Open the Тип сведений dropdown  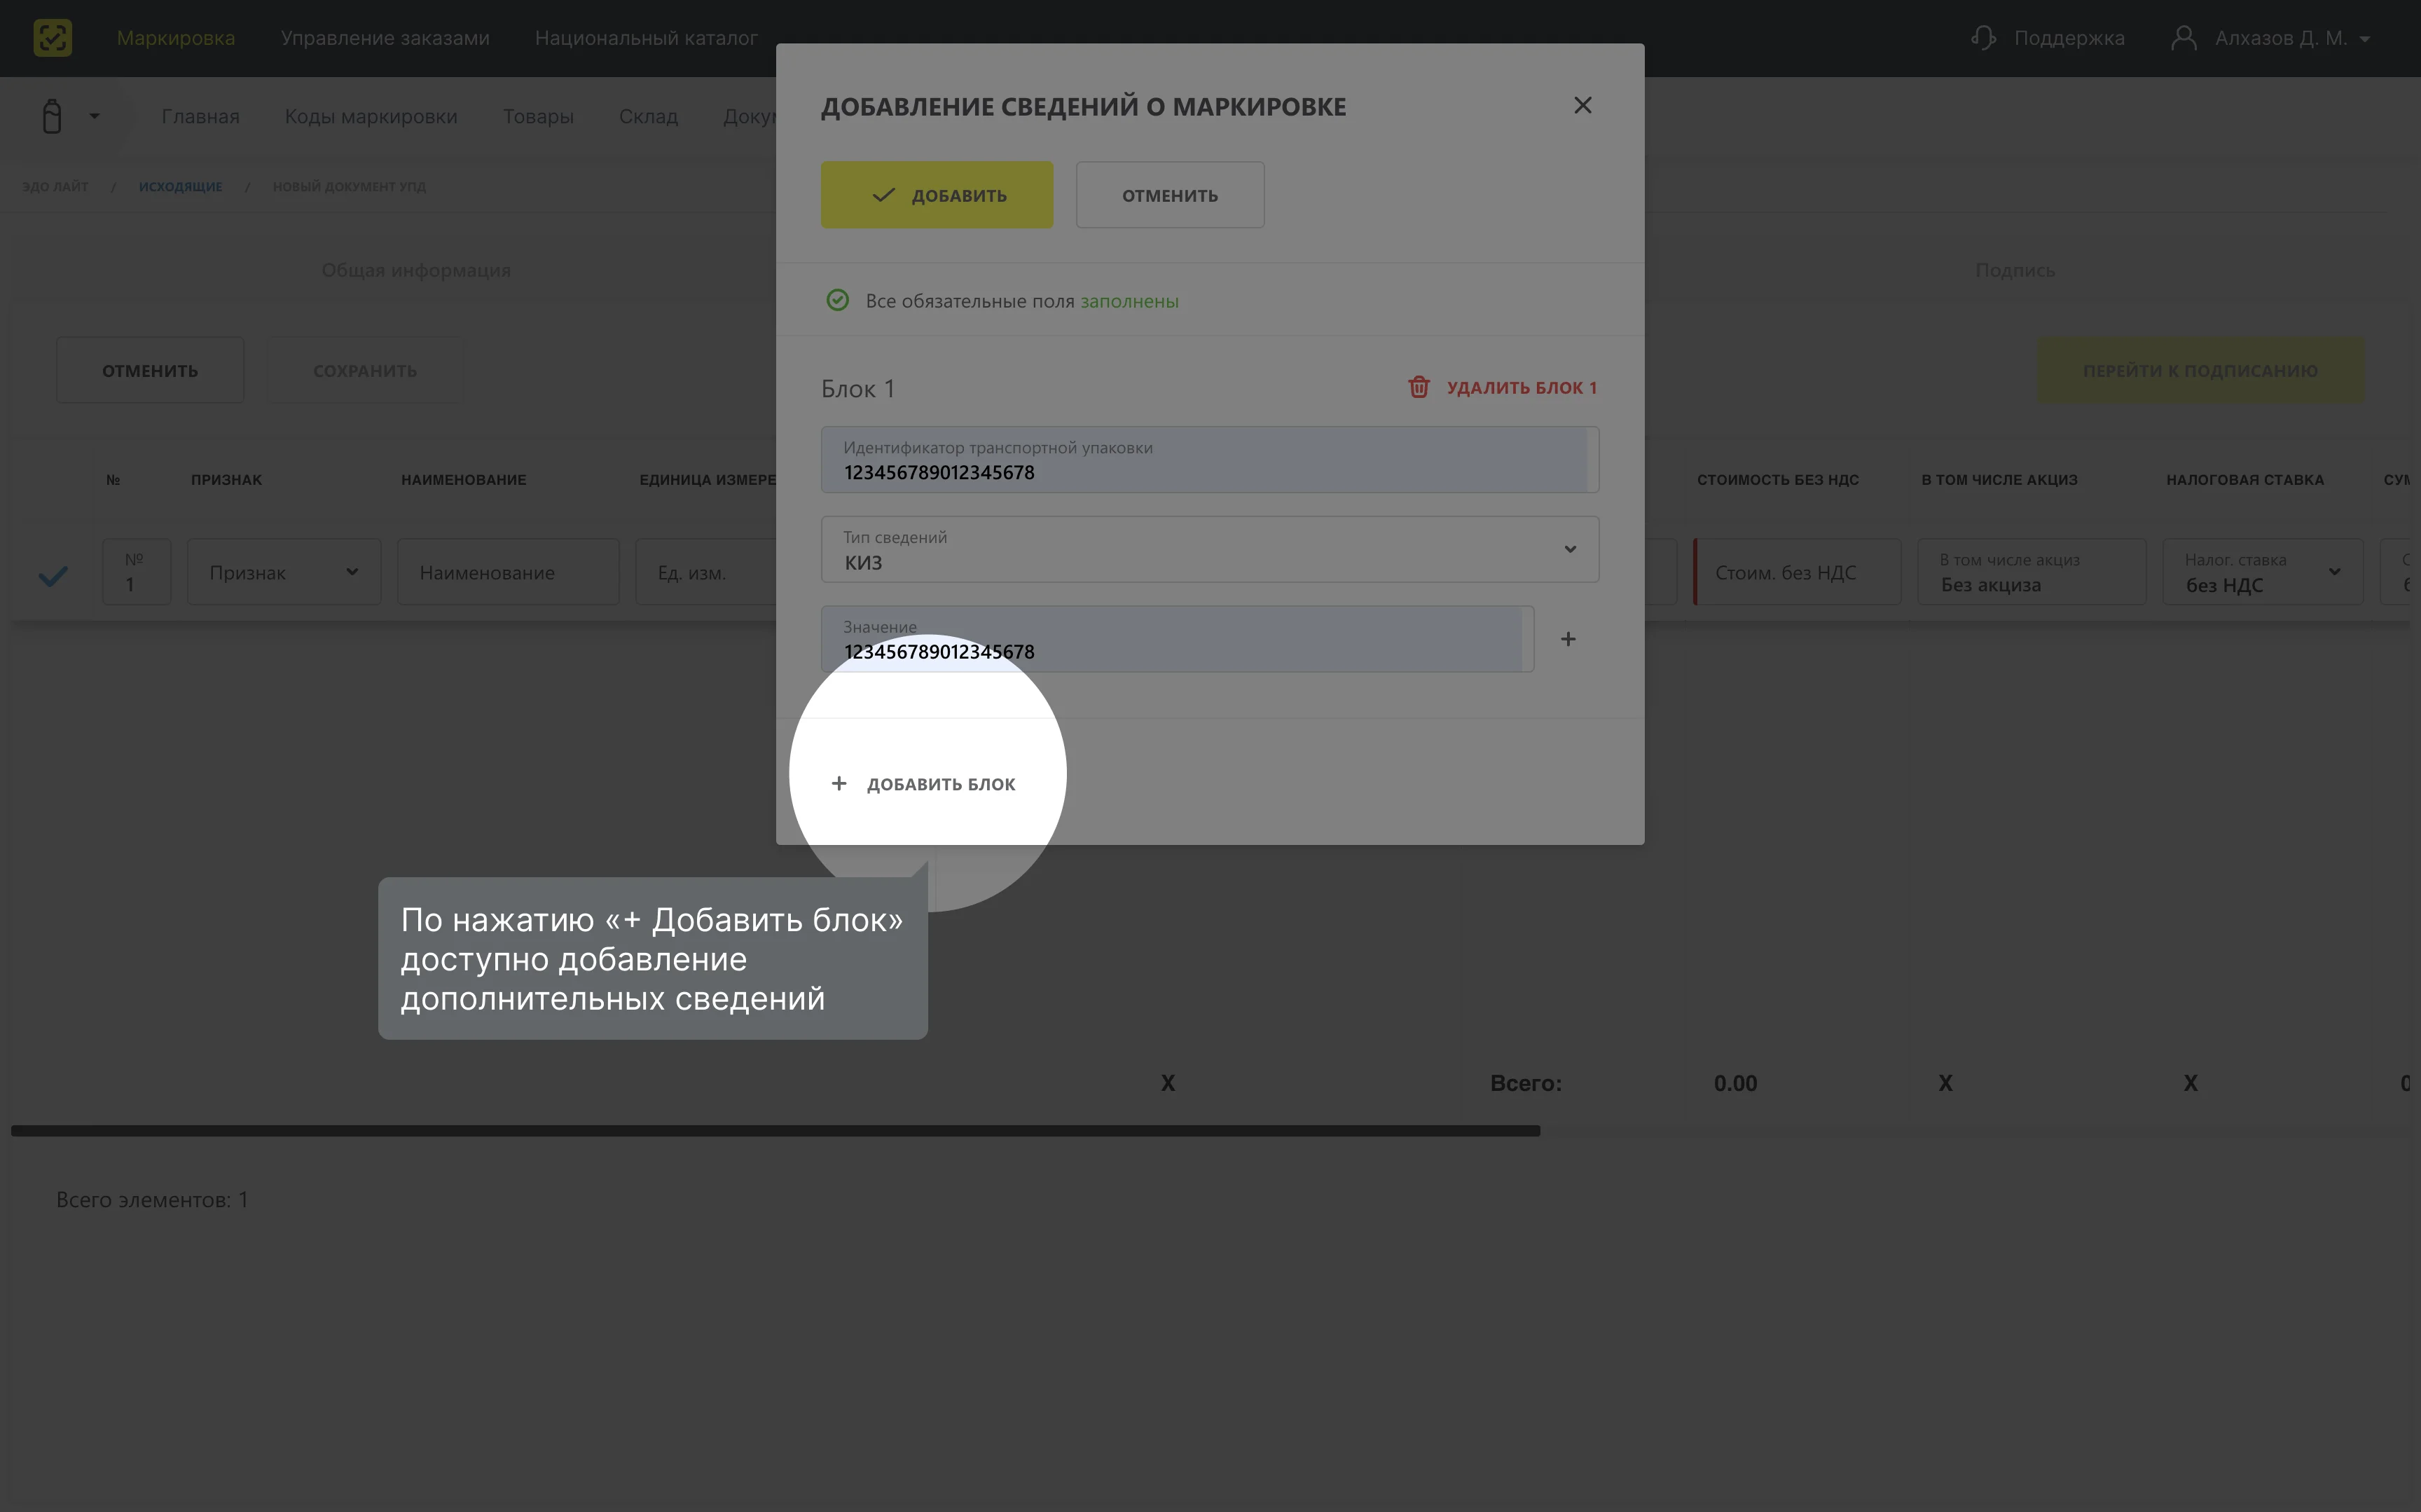pyautogui.click(x=1210, y=549)
